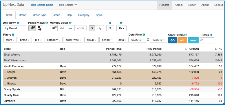
Task: Click the Apply Filters info icon
Action: pos(185,35)
